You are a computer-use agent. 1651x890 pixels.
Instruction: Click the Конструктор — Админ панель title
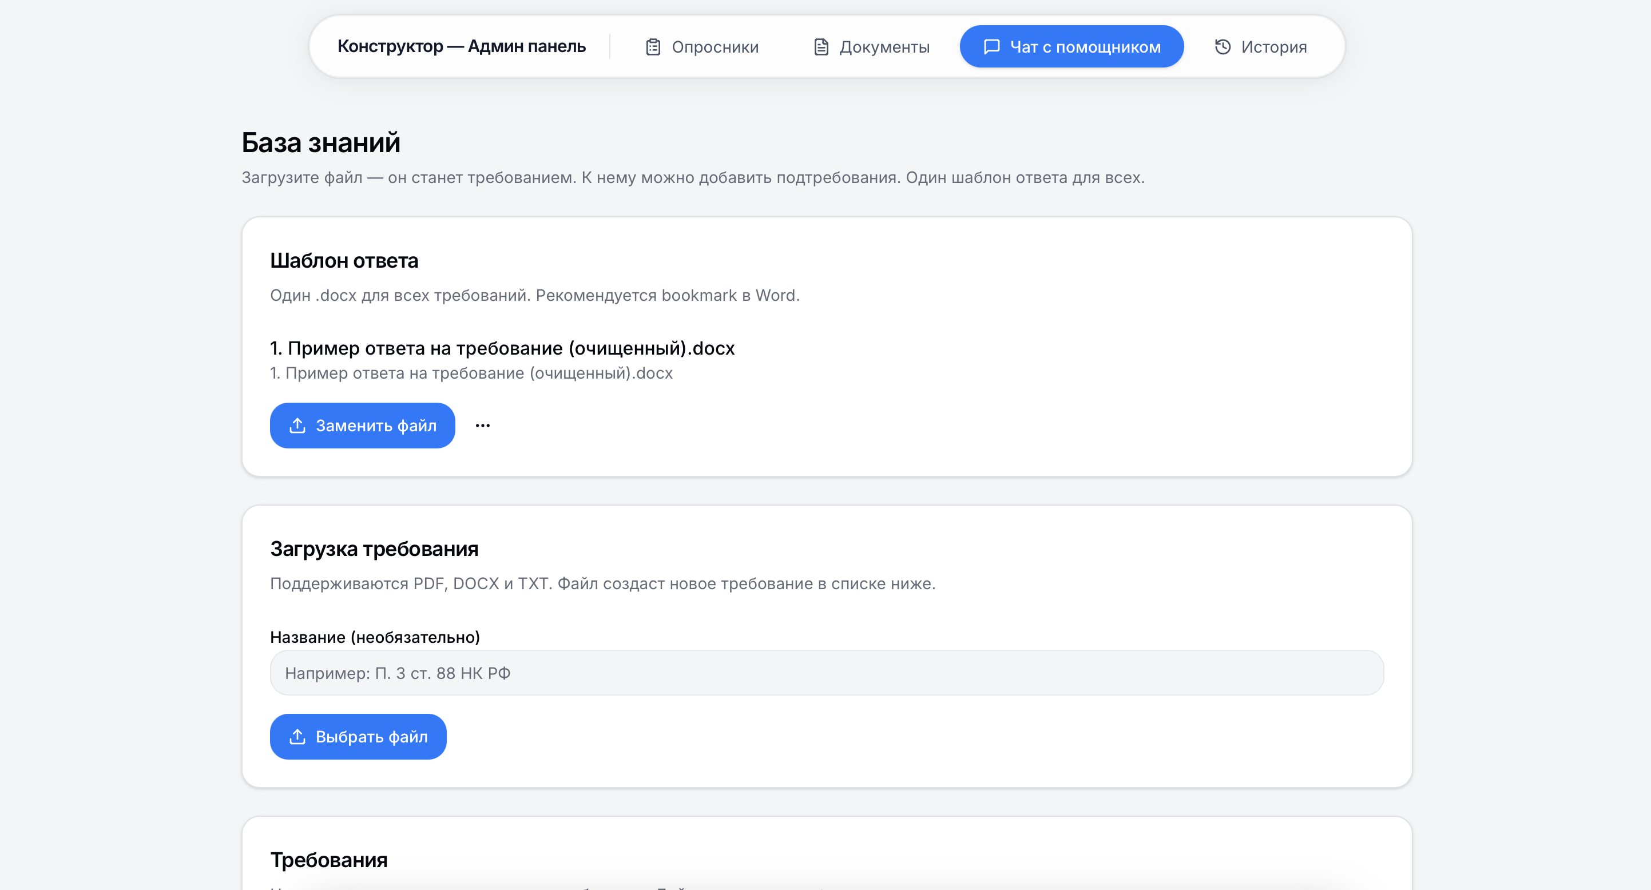coord(462,46)
